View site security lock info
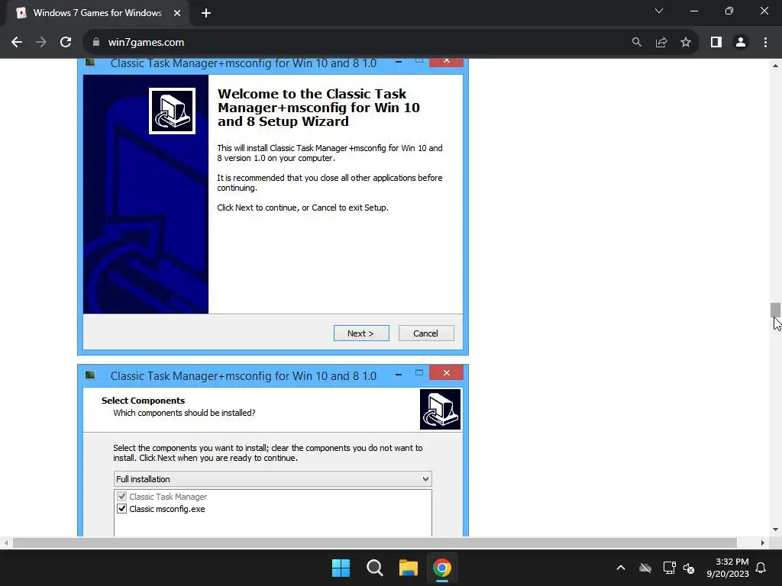782x586 pixels. [x=96, y=43]
